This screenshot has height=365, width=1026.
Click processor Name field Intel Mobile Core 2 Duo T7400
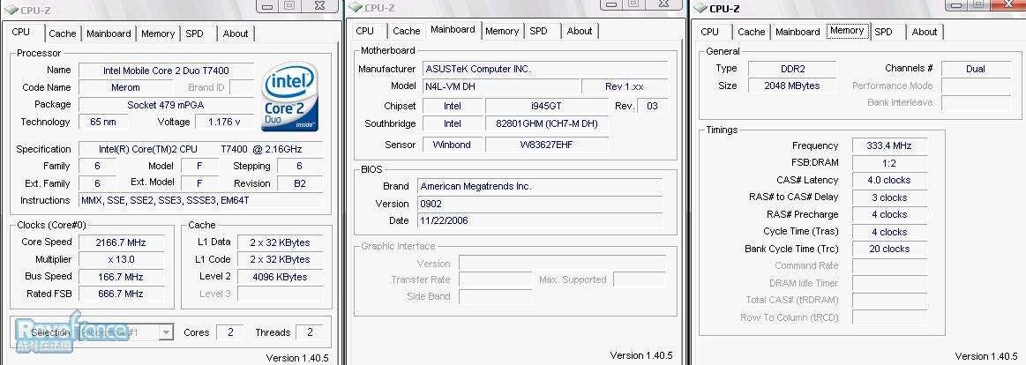(166, 71)
